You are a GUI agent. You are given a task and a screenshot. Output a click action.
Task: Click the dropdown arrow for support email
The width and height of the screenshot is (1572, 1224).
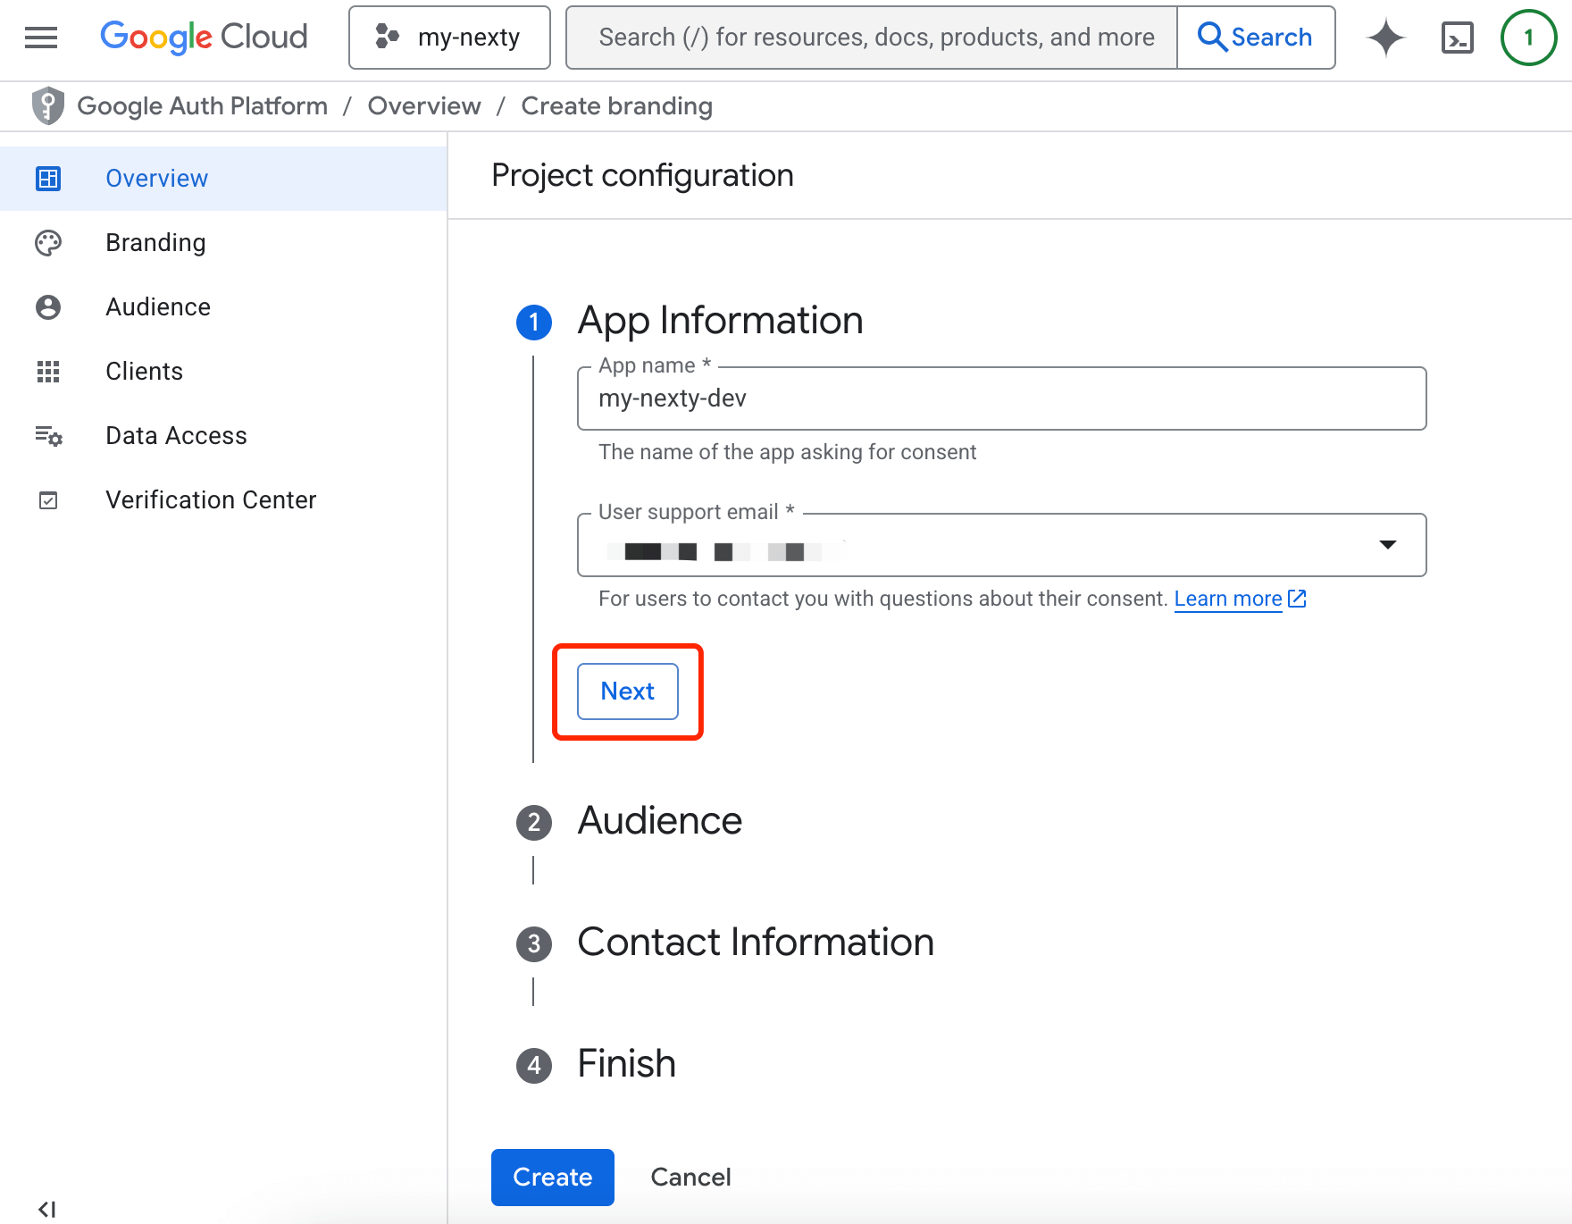pyautogui.click(x=1388, y=545)
